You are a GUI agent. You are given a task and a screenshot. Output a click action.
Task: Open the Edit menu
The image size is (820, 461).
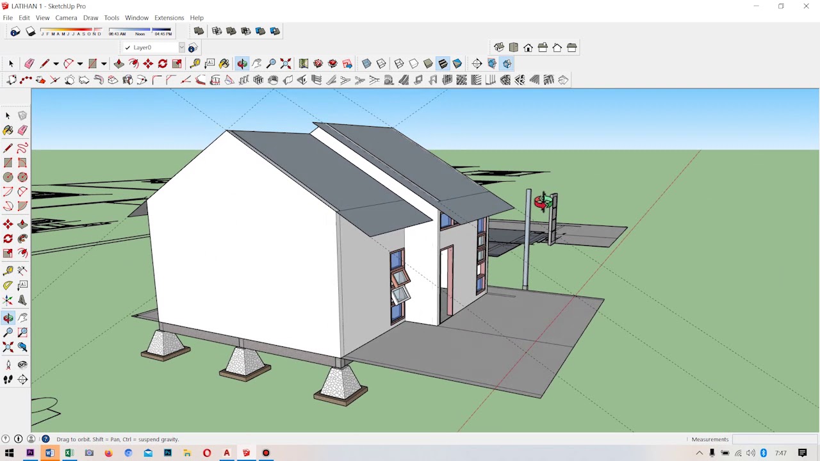(24, 18)
